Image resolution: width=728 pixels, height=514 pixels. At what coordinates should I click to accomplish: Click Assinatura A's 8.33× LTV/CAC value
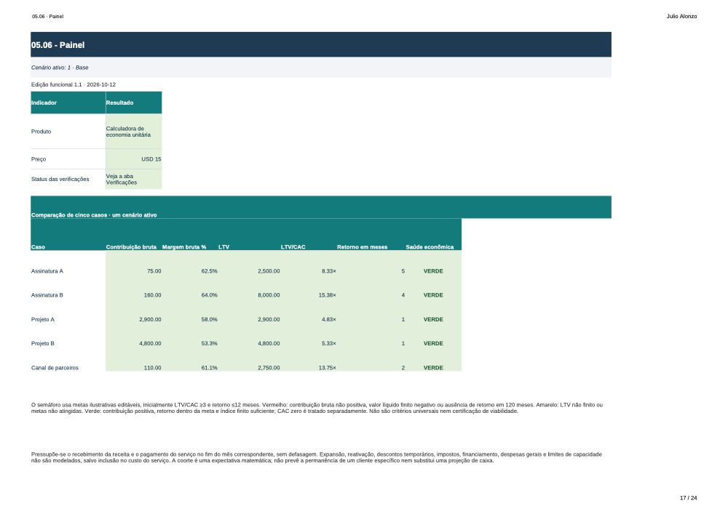[329, 271]
